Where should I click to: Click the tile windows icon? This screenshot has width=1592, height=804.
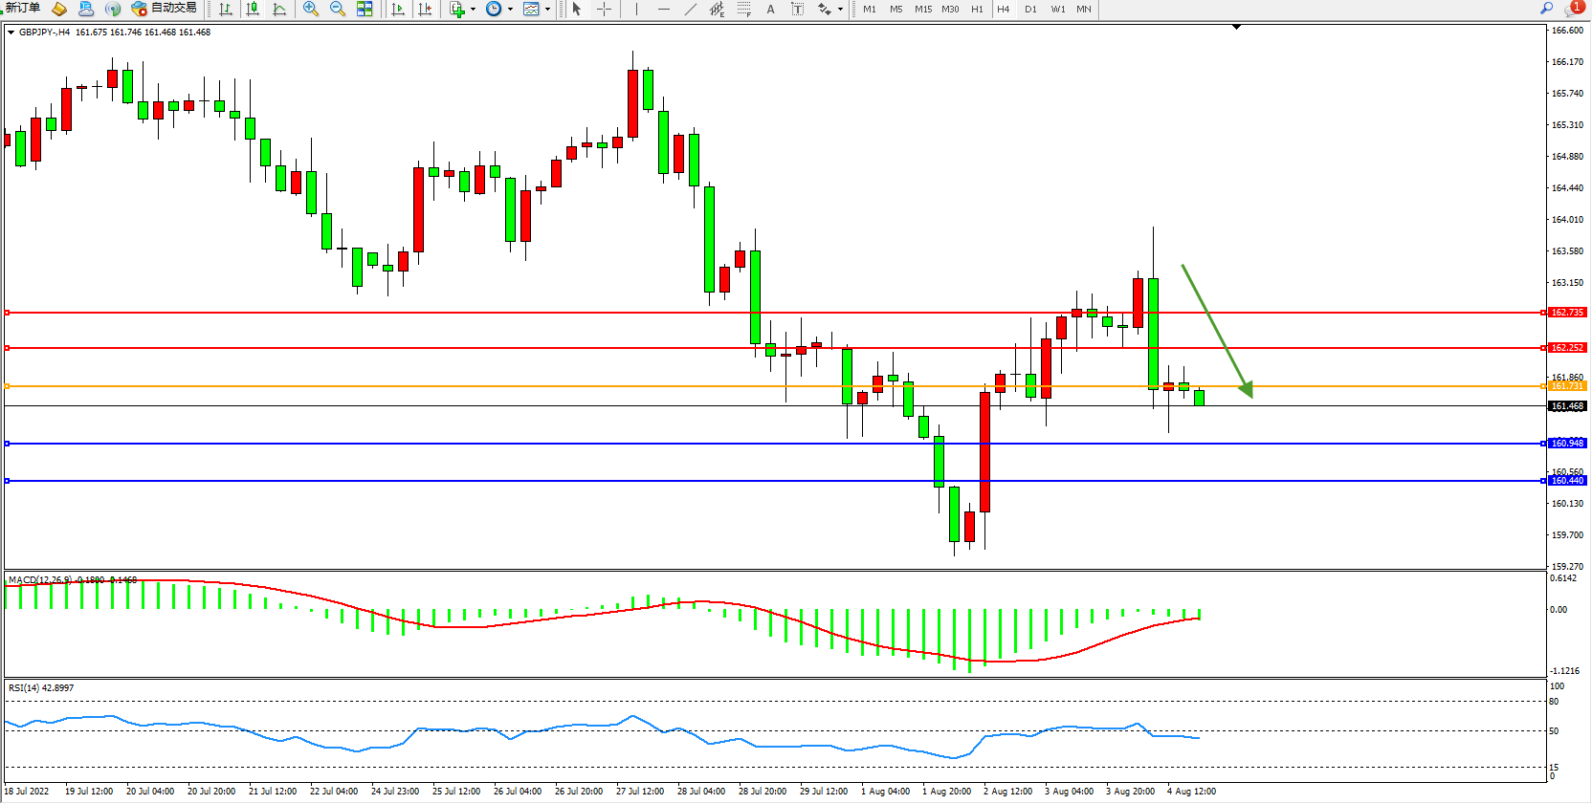[365, 10]
